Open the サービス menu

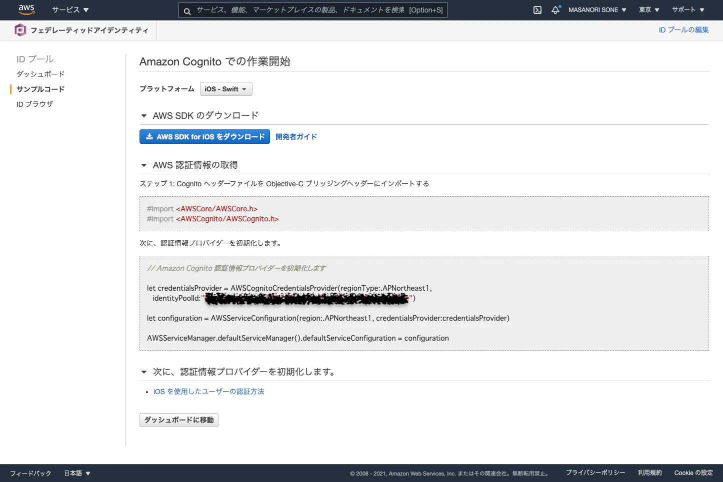[66, 9]
